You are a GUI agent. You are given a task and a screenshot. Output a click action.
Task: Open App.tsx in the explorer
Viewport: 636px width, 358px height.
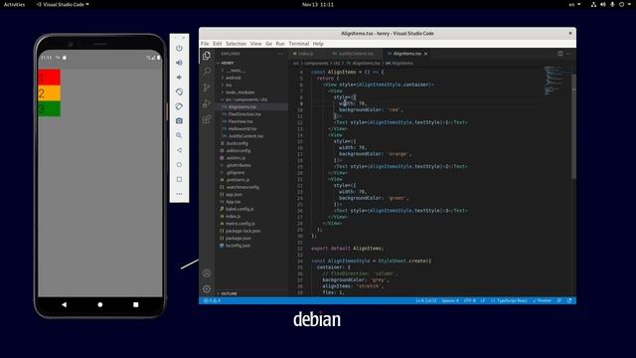234,202
